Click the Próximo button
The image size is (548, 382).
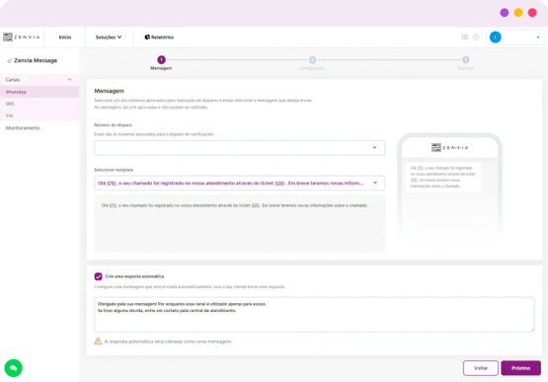pyautogui.click(x=520, y=368)
